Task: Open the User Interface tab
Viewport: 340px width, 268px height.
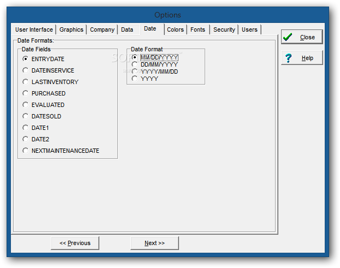Action: (x=34, y=29)
